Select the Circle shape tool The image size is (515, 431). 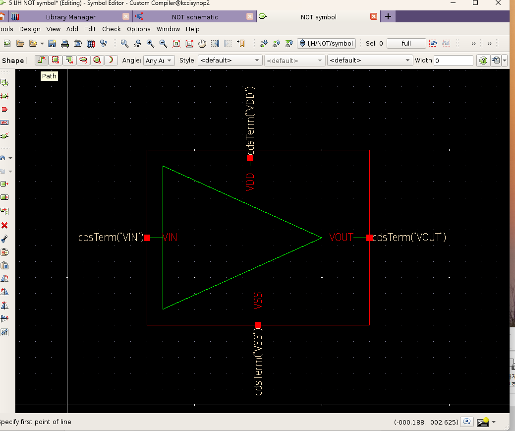(97, 60)
